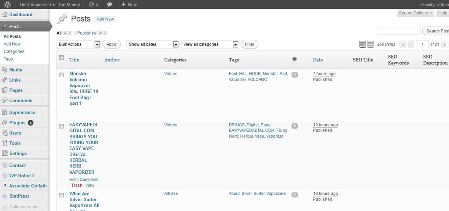449x211 pixels.
Task: Open Add New in Posts submenu
Action: click(12, 44)
